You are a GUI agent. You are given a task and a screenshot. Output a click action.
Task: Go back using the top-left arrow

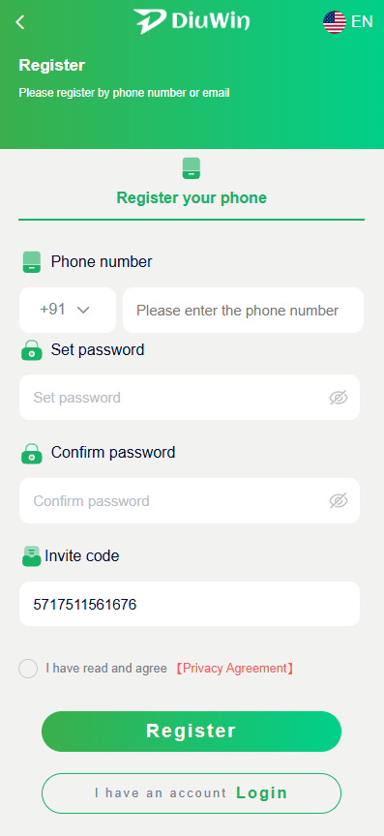coord(20,22)
